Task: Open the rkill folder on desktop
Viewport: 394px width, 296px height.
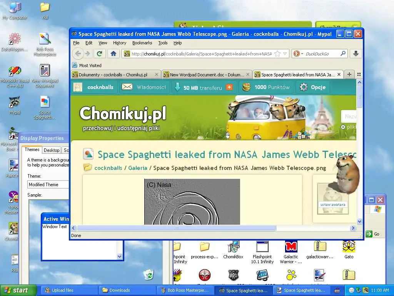Action: pos(45,10)
